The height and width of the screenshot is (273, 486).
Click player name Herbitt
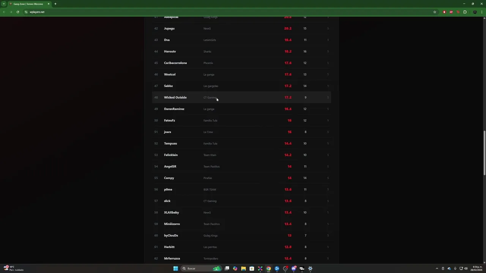click(x=169, y=247)
